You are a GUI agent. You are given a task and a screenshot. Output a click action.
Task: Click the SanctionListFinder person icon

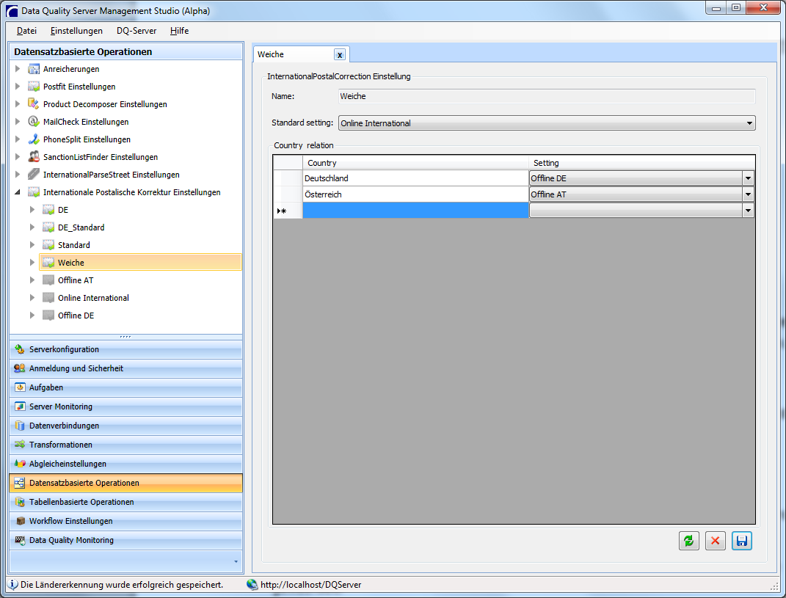point(34,157)
